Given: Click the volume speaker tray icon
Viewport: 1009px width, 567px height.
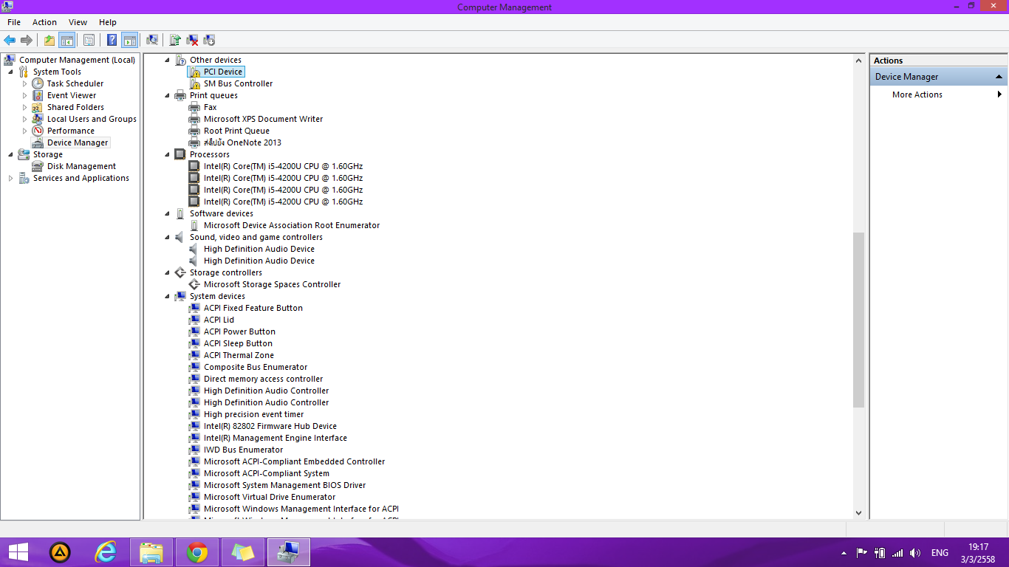Looking at the screenshot, I should (915, 552).
